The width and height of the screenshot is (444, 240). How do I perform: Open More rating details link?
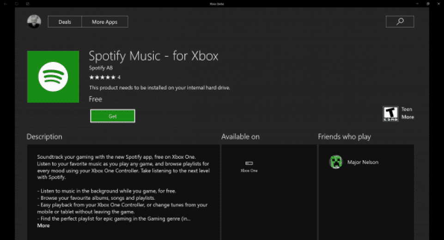408,117
